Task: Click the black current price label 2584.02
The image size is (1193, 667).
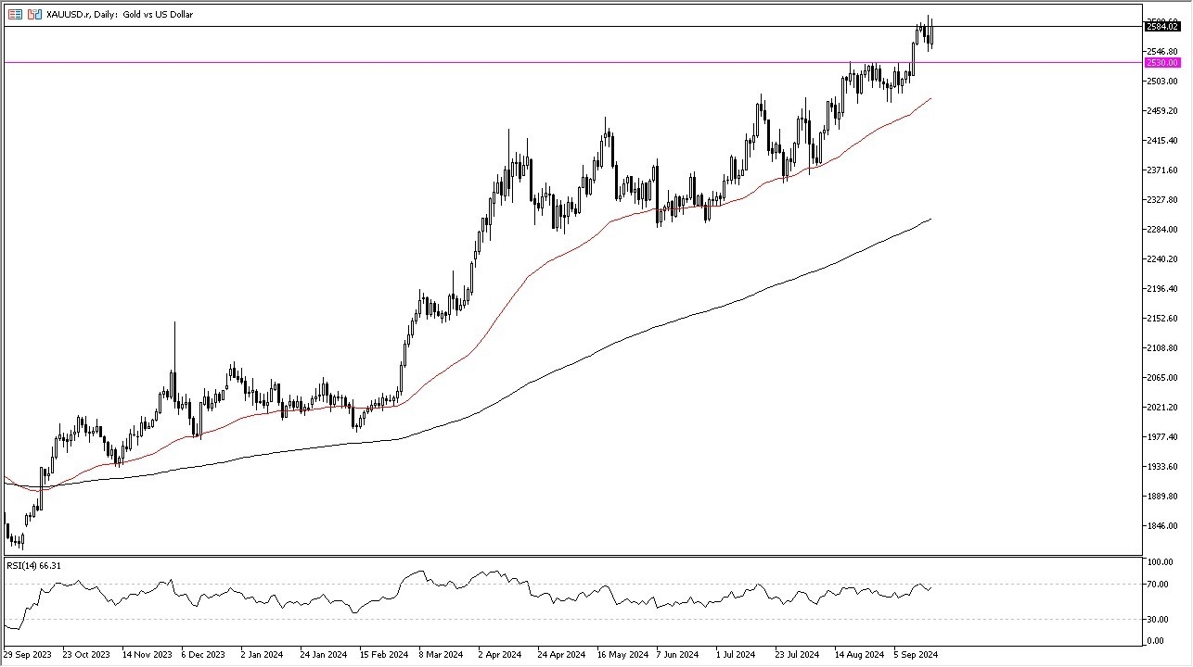Action: pyautogui.click(x=1161, y=27)
